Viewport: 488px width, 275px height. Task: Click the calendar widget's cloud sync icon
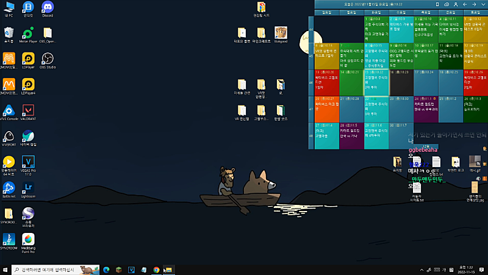click(x=446, y=4)
